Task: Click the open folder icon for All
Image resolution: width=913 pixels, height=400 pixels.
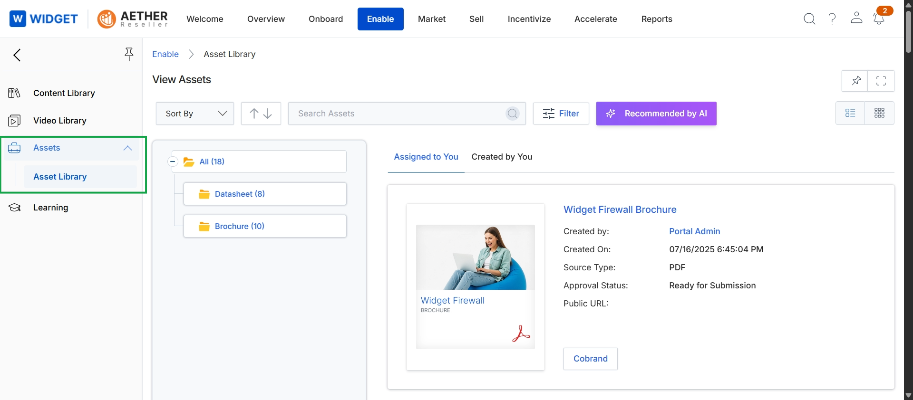Action: (189, 162)
